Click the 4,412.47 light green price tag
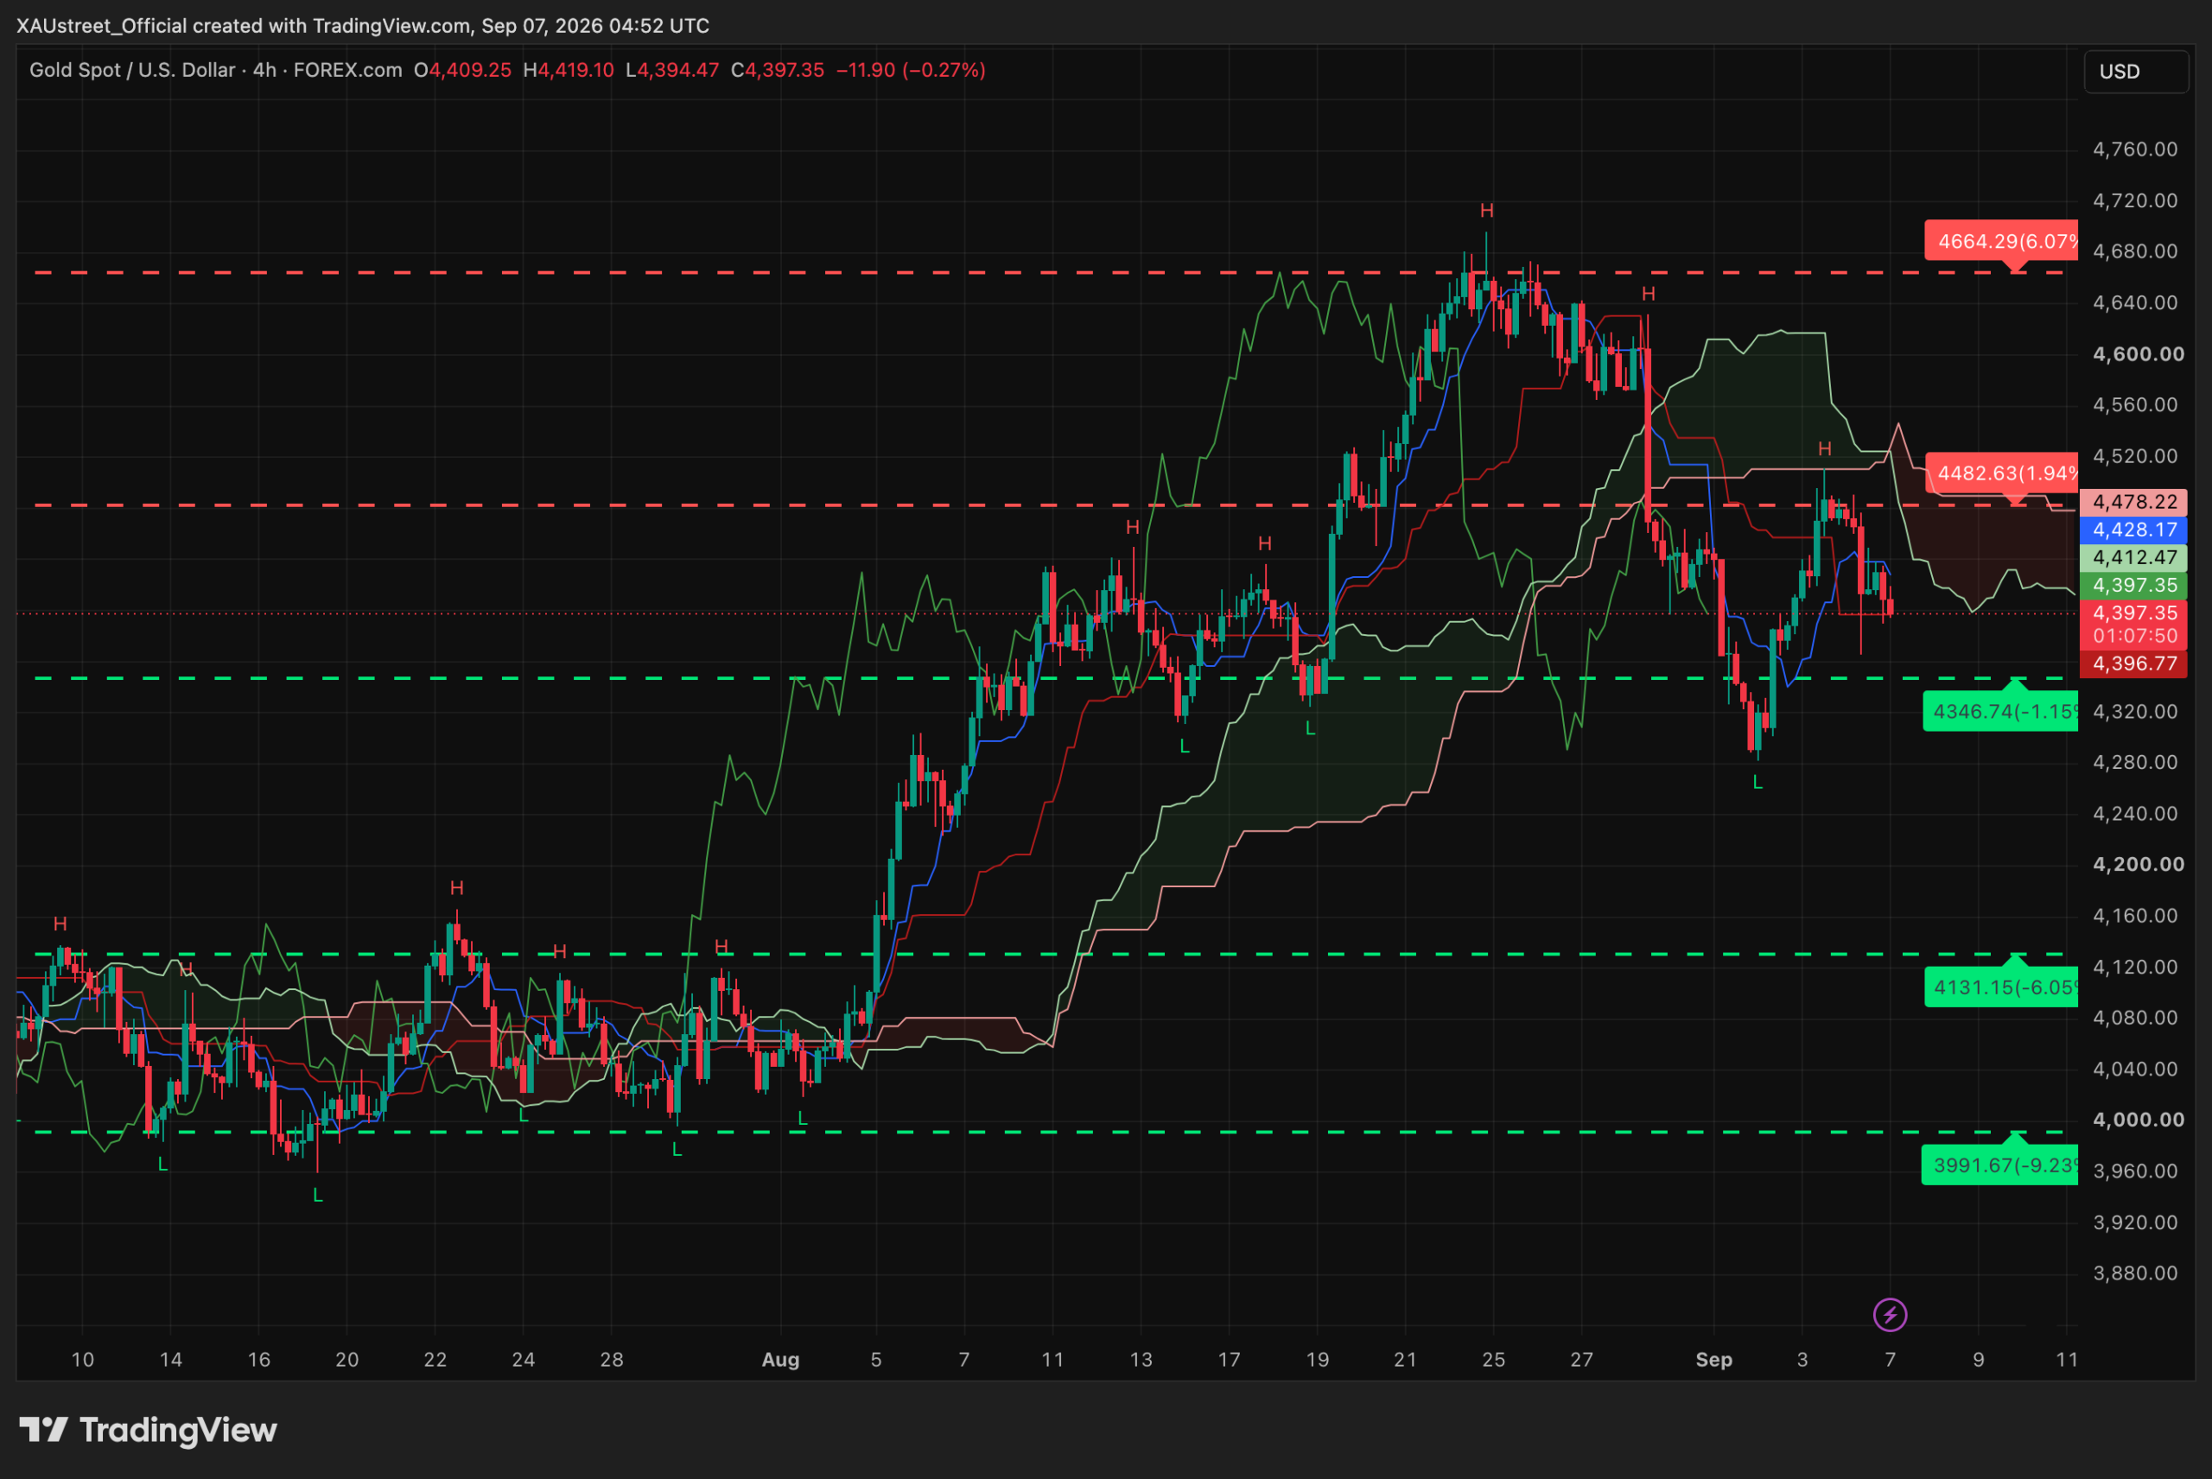 coord(2133,557)
